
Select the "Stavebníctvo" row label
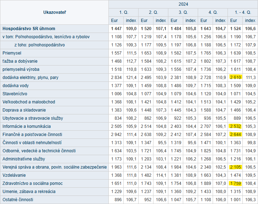pos(15,94)
